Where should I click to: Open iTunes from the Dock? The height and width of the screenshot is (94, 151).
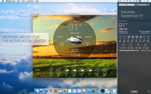click(x=79, y=91)
